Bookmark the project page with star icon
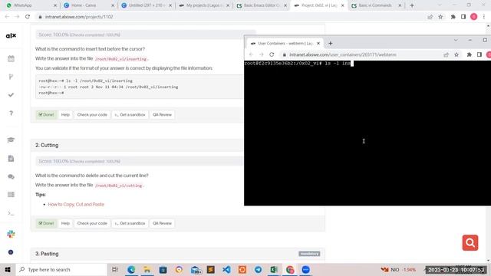The image size is (491, 276). pos(440,17)
